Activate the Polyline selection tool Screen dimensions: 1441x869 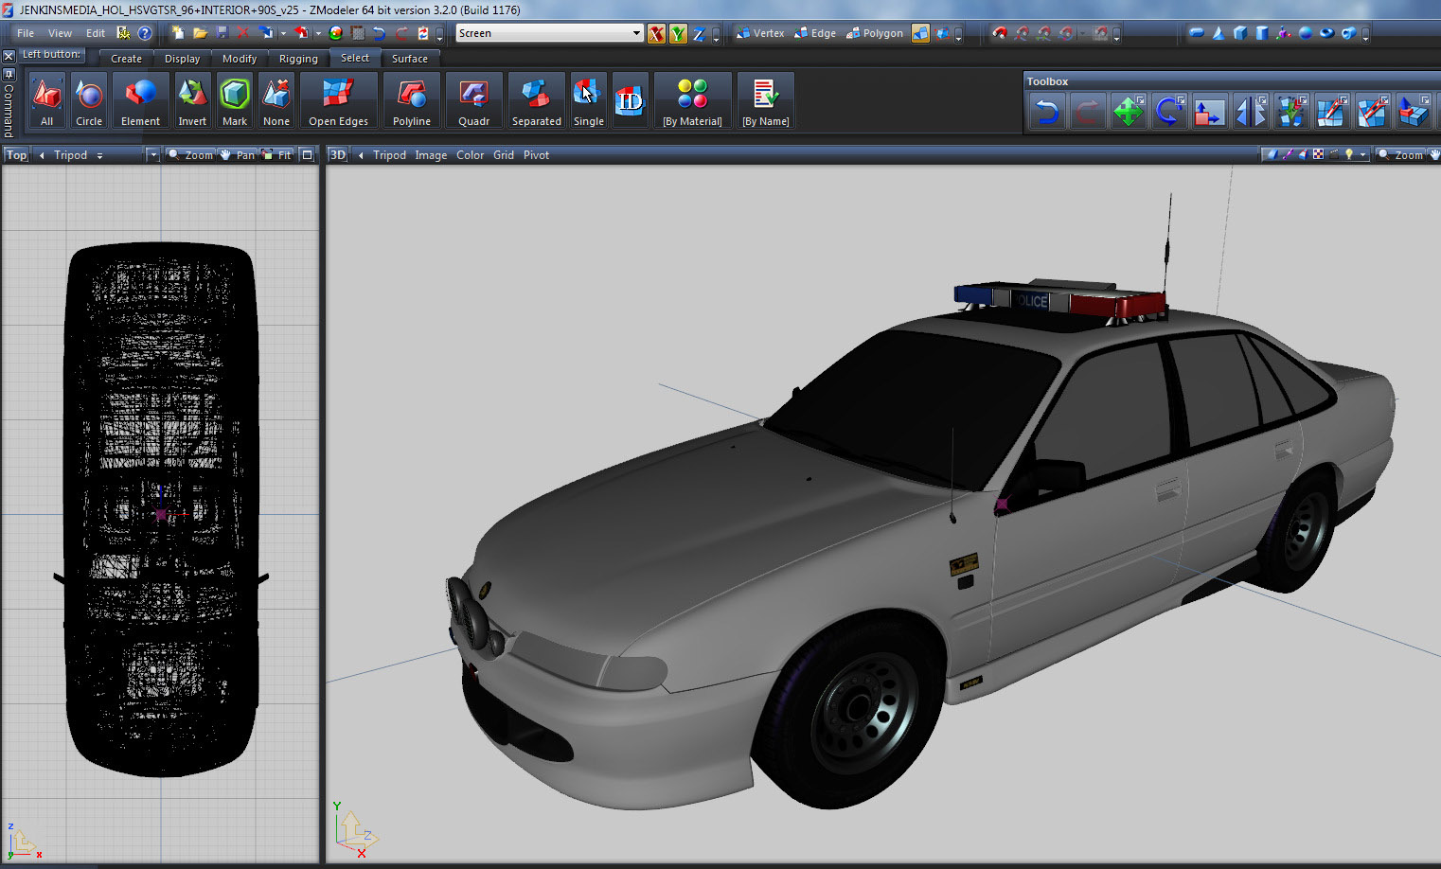411,100
